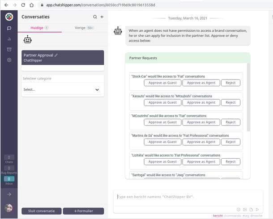273x219 pixels.
Task: Approve Lizitália as Agent
Action: [x=201, y=162]
